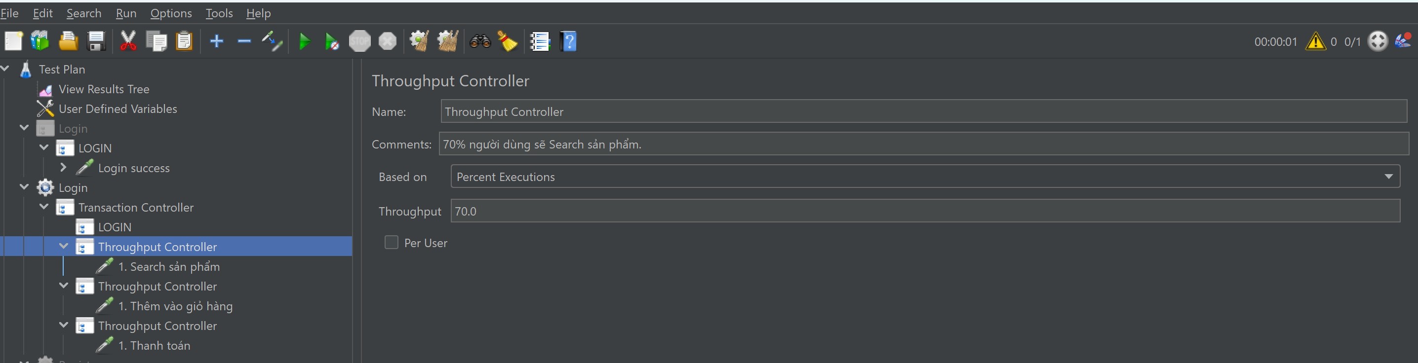Expand the Login success sampler node
The height and width of the screenshot is (363, 1418).
64,167
